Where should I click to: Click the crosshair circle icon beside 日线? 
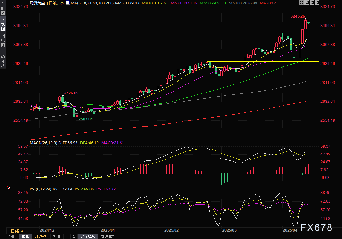[62, 3]
